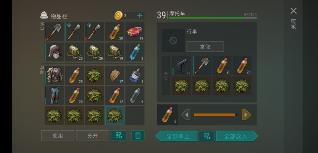Click the inventory sort grid icon
Viewport: 318px width, 153px height.
point(119,135)
